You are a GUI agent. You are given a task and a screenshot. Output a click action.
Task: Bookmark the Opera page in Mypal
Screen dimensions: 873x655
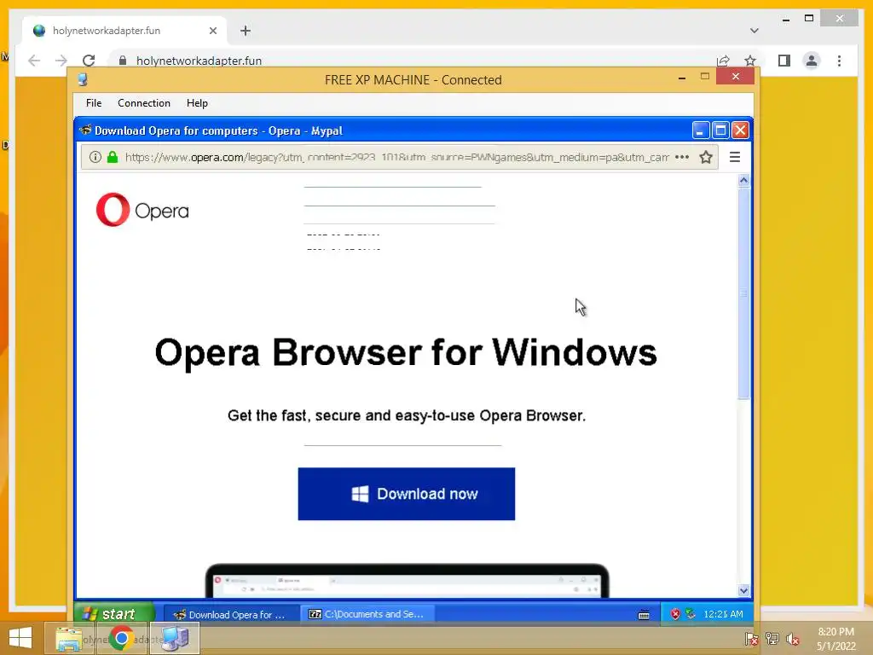pos(706,157)
